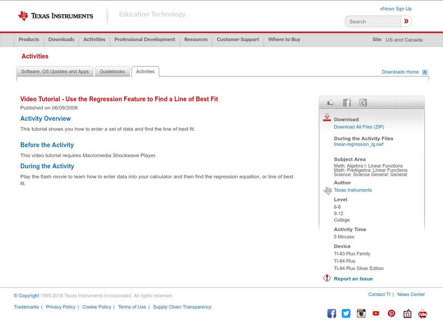The height and width of the screenshot is (325, 443).
Task: Click the red search submit arrow
Action: pos(406,21)
